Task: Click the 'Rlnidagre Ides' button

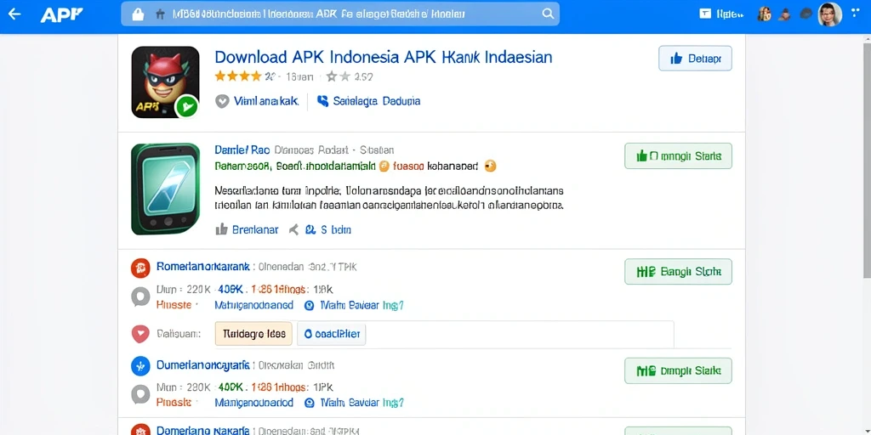Action: 253,333
